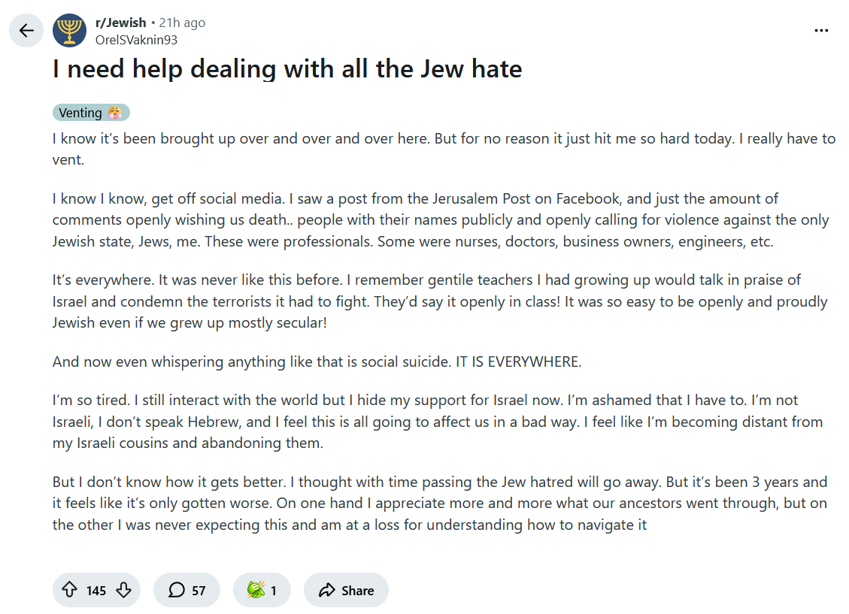Click the award count number 1
Viewport: 849px width, 614px height.
click(x=274, y=590)
